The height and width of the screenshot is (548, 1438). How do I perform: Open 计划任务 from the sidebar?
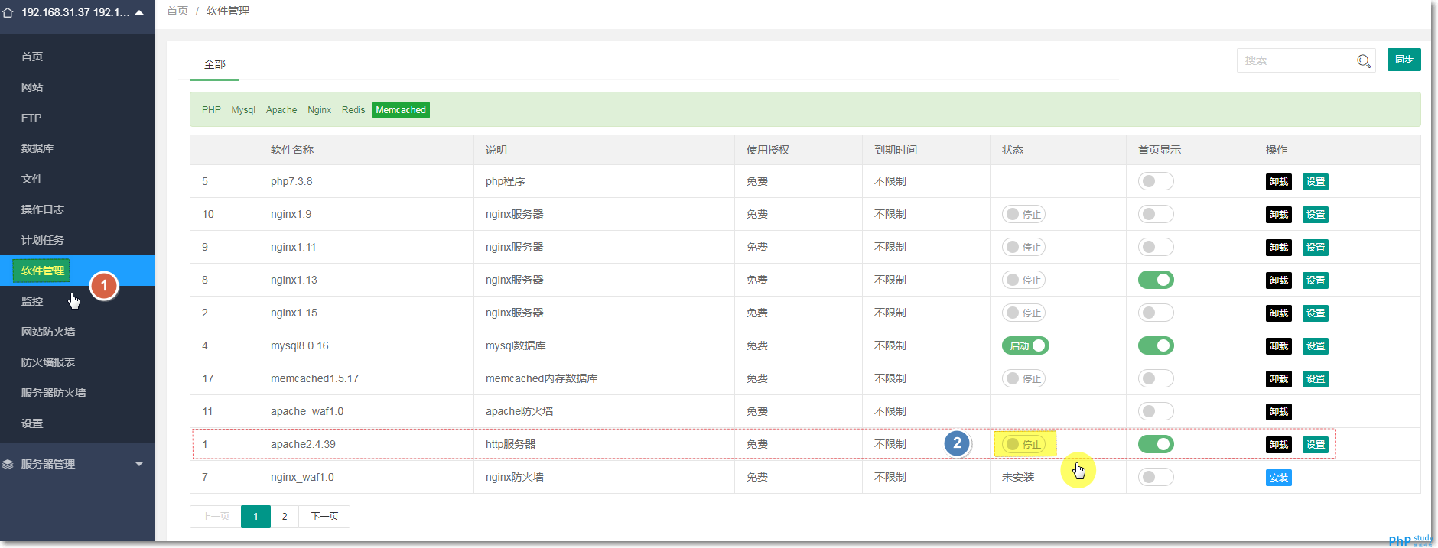[42, 240]
